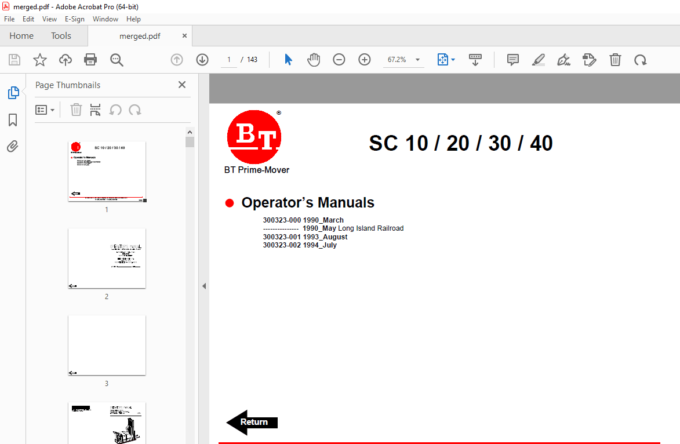The image size is (680, 444).
Task: Rotate the page with the rotate icon
Action: 639,59
